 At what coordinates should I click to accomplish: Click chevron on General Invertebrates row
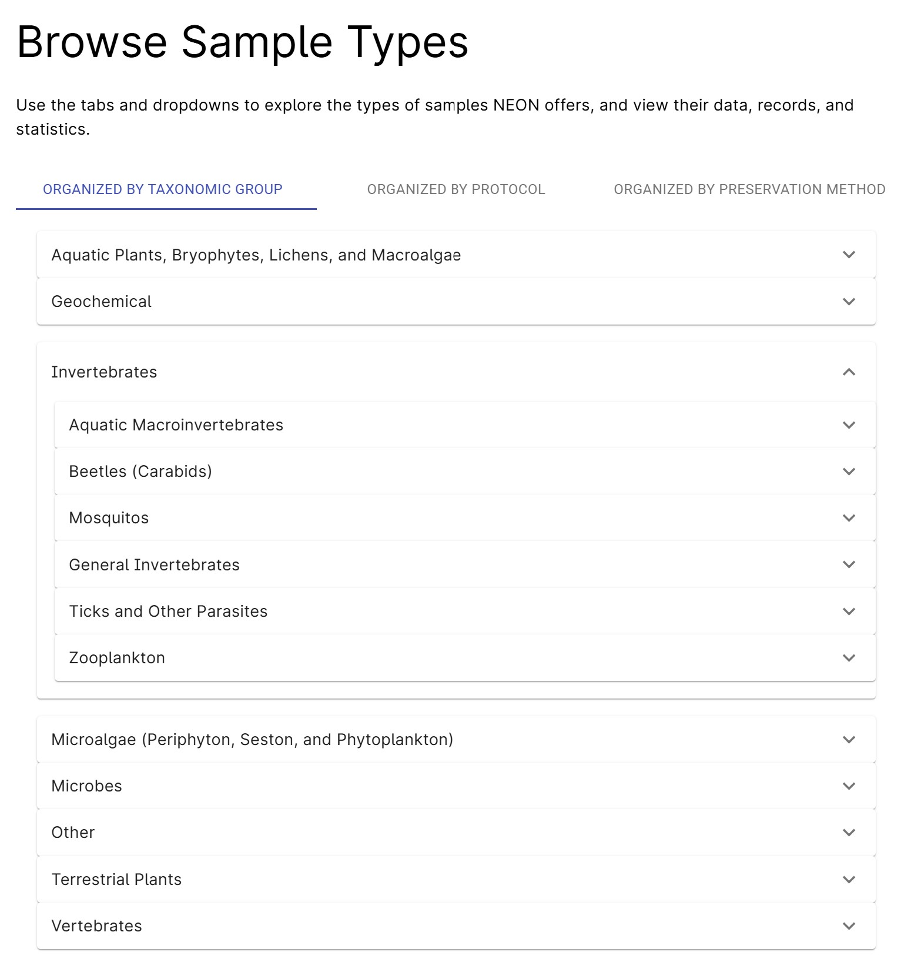[x=849, y=564]
